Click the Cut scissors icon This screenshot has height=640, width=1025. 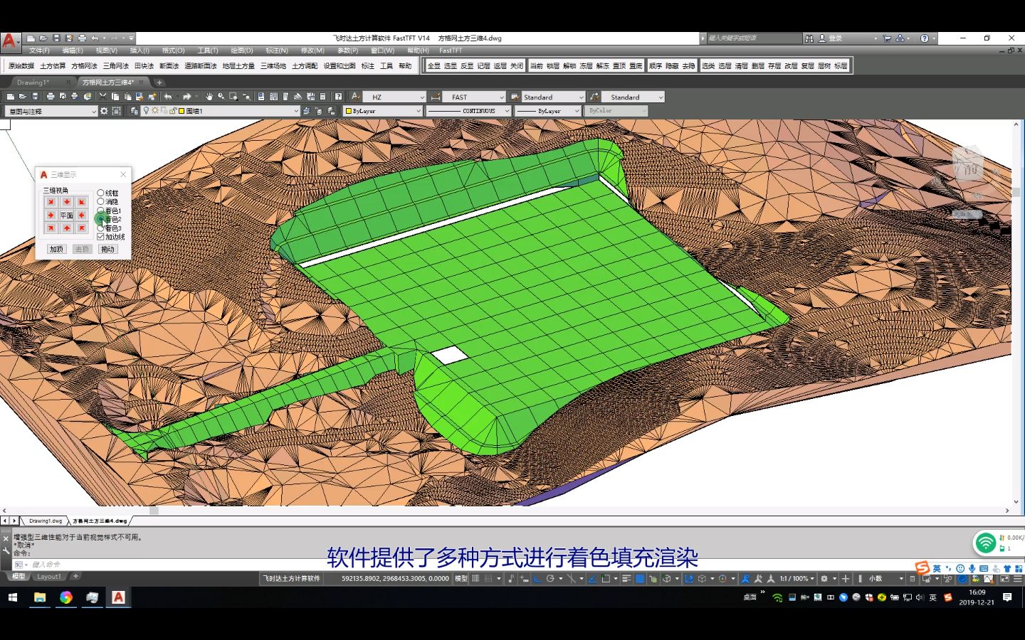click(x=102, y=97)
